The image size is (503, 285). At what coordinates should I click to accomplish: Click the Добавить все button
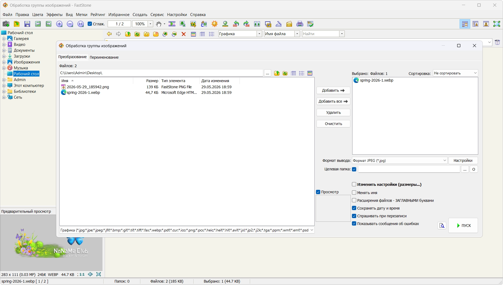click(333, 101)
